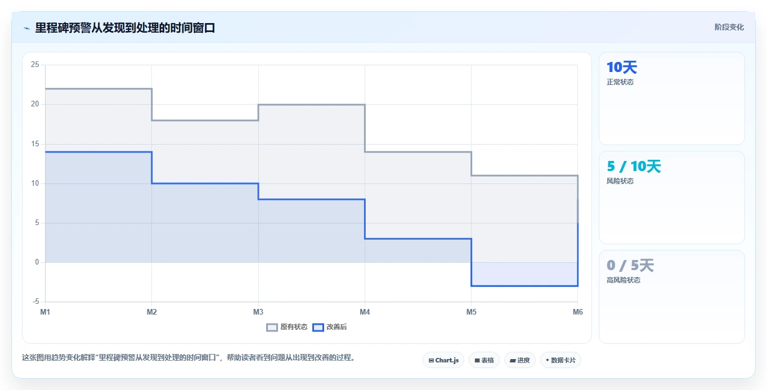Click the lightning icon beside the title
Viewport: 767px width, 390px height.
pos(26,28)
